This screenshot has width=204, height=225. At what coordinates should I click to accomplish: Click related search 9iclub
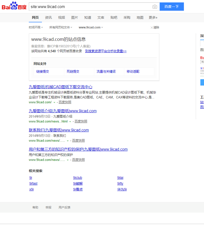click(78, 178)
